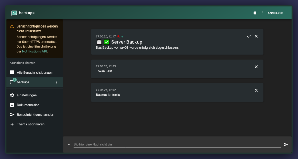The image size is (298, 159).
Task: Focus the message input field
Action: tap(177, 145)
